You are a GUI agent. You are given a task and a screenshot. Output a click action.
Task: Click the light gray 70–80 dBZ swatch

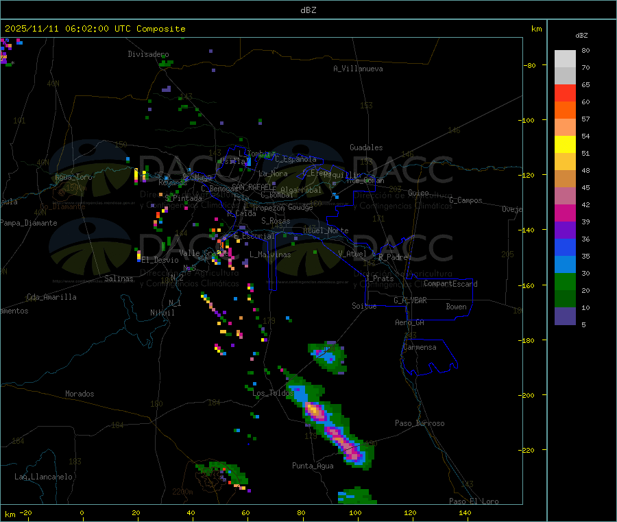tap(565, 59)
